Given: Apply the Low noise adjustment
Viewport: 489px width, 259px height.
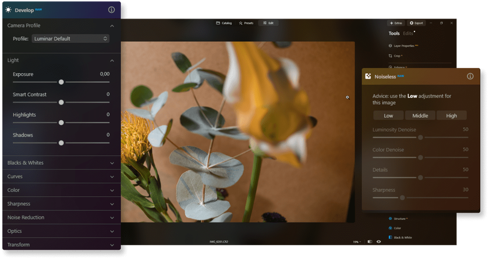Looking at the screenshot, I should pos(388,116).
